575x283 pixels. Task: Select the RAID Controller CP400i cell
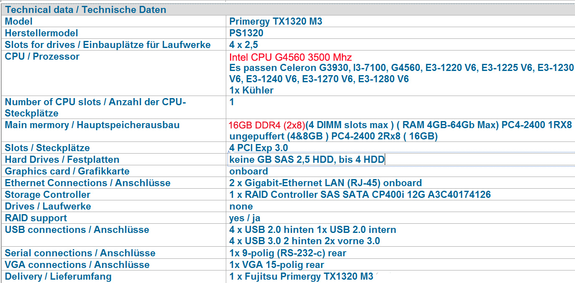(360, 195)
